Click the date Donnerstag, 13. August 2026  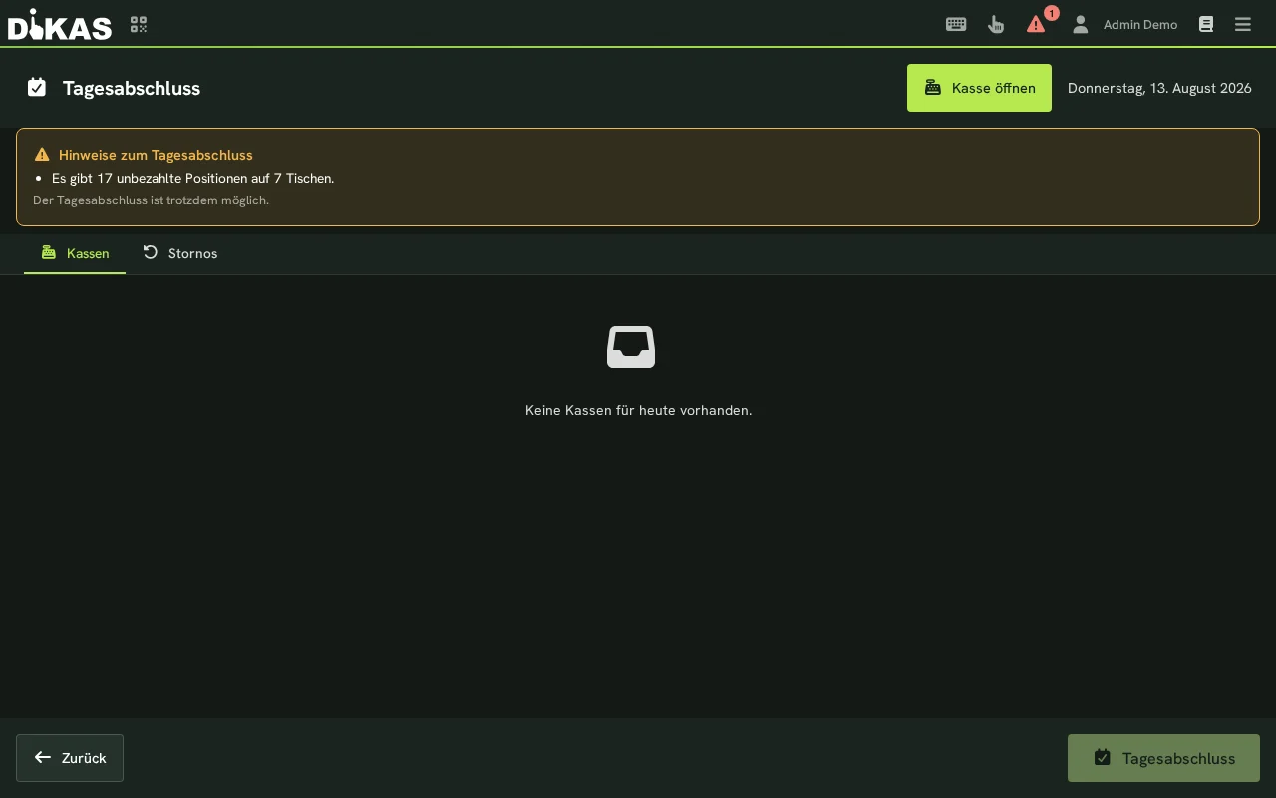coord(1159,88)
